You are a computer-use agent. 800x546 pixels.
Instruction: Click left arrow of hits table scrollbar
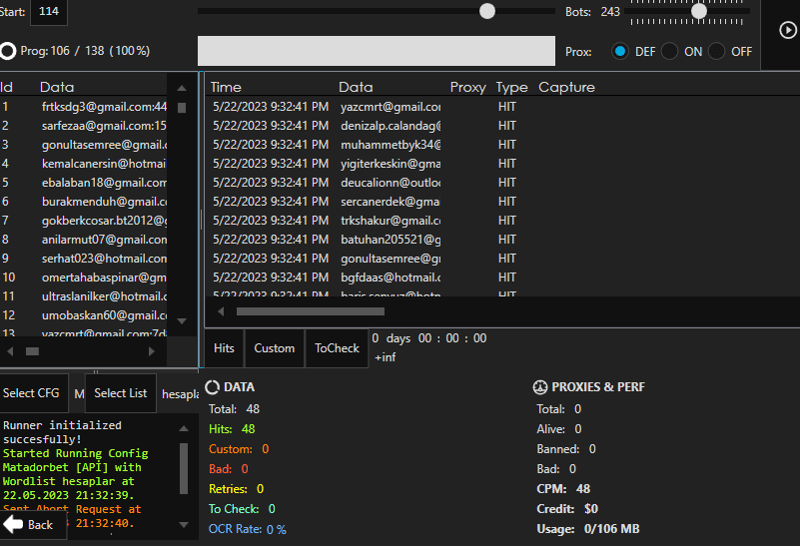click(x=221, y=311)
